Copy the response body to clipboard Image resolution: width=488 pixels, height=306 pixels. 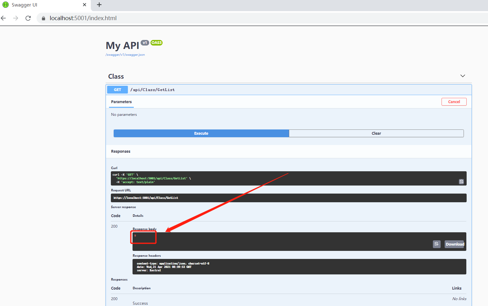coord(437,244)
